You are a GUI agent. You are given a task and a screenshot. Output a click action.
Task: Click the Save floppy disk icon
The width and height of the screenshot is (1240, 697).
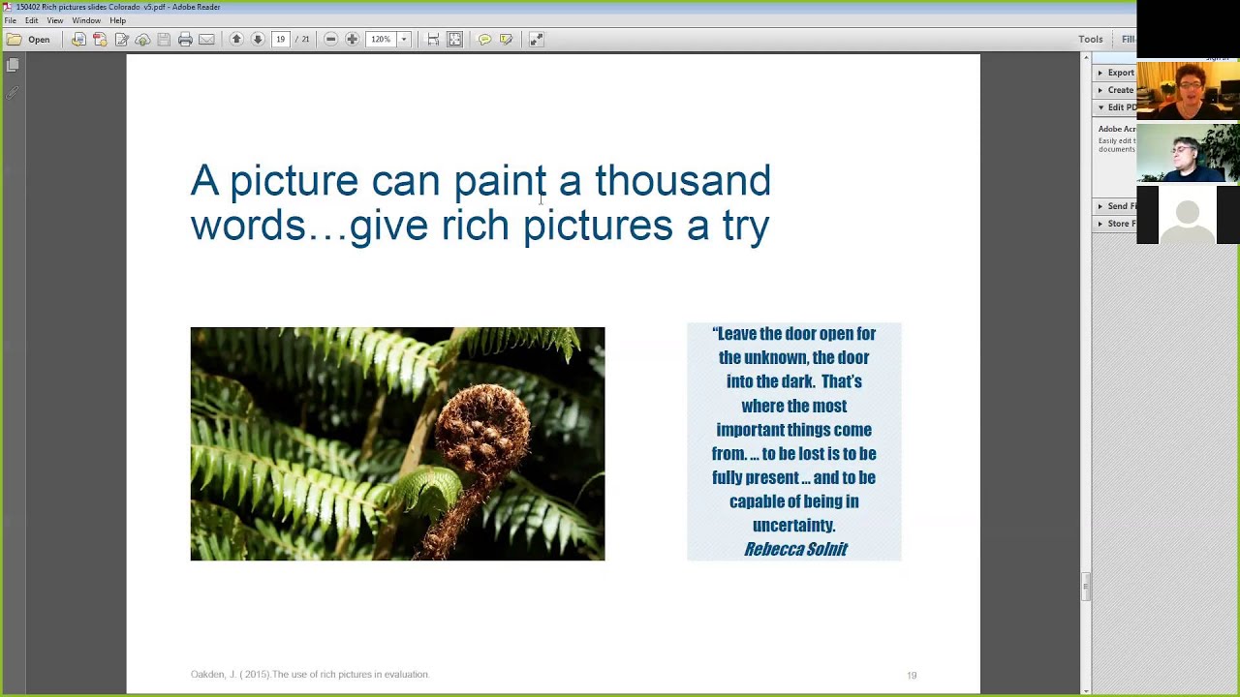point(164,40)
